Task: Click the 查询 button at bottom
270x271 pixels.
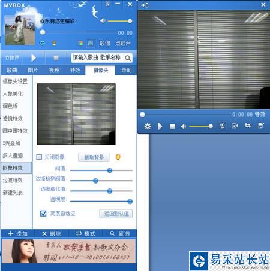Action: pyautogui.click(x=119, y=233)
